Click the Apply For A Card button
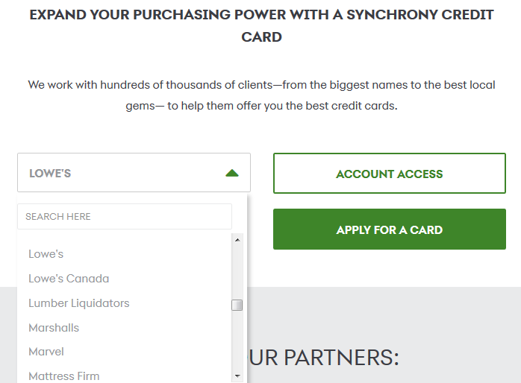Viewport: 521px width, 383px height. click(390, 230)
